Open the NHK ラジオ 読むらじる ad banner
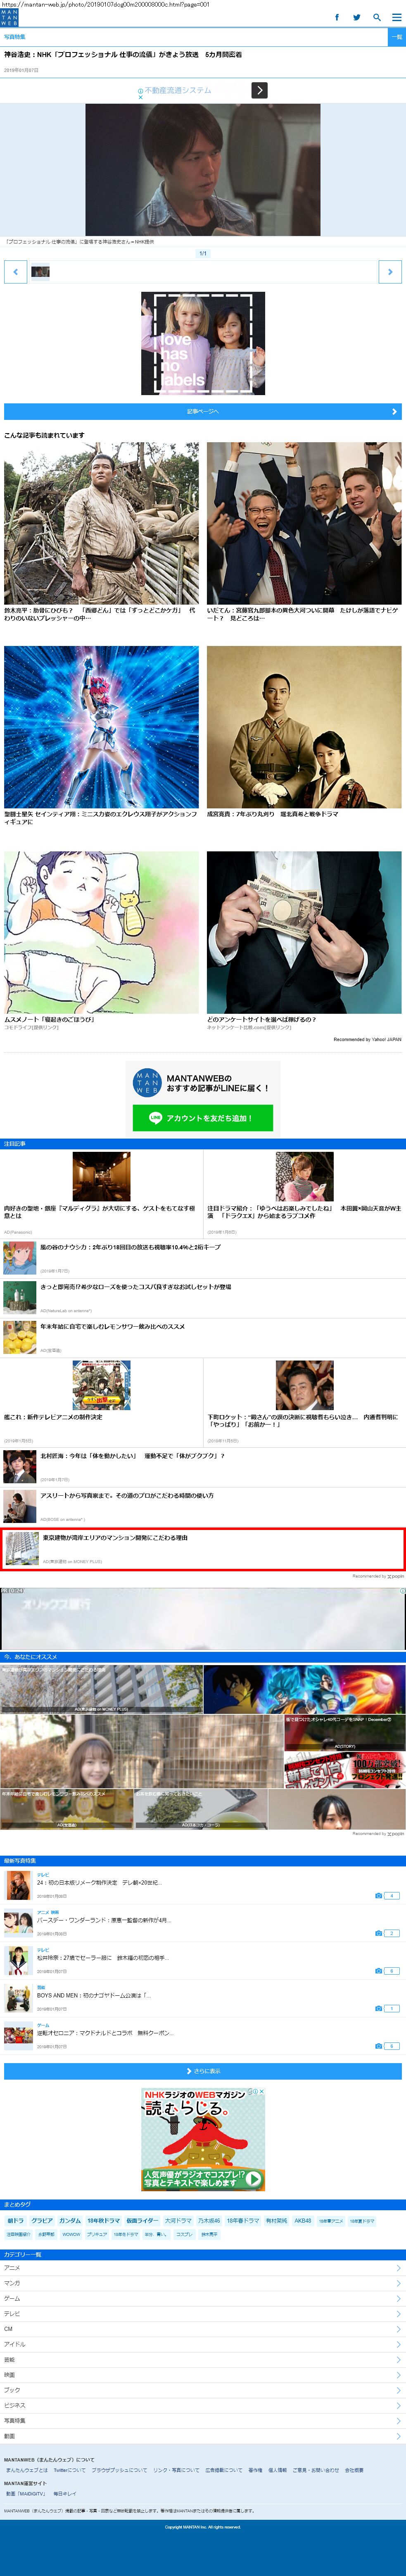The image size is (406, 2576). tap(203, 2139)
